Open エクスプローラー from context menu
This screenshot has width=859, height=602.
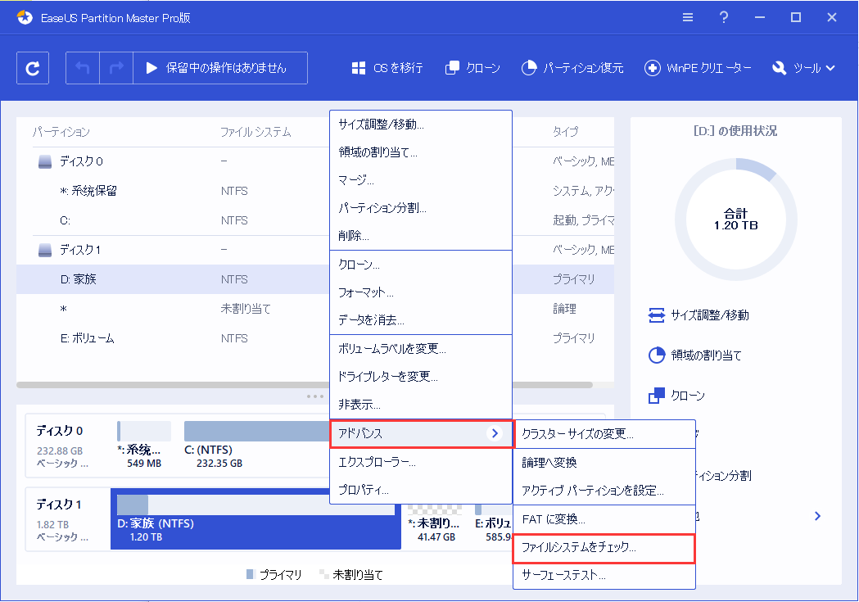click(x=421, y=462)
